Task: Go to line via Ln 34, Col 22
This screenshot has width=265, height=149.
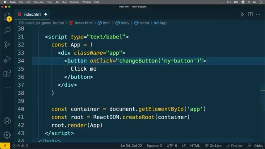Action: tap(131, 146)
